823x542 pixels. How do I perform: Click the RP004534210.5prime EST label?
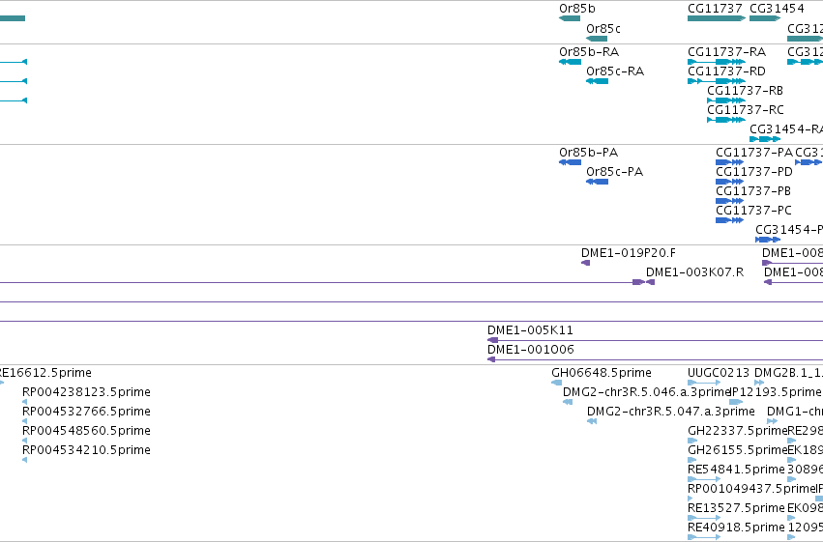[x=86, y=450]
